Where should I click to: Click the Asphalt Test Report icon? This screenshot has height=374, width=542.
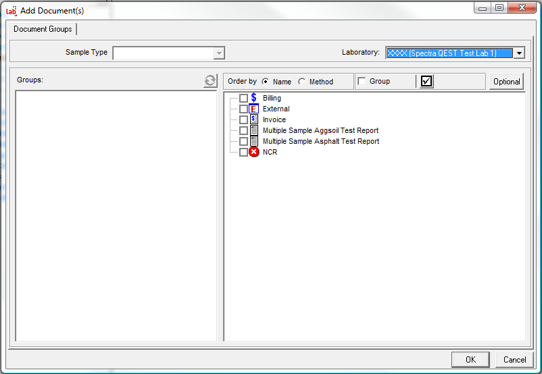coord(254,141)
